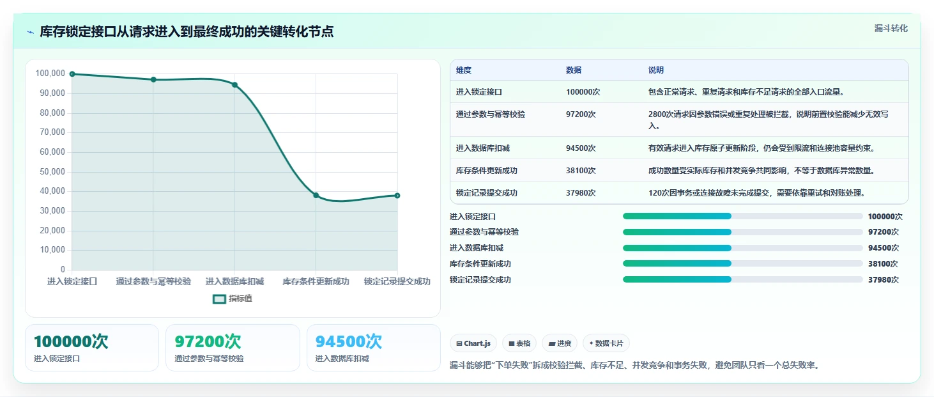
Task: Click the y-axis value 10,000 on the chart
Action: click(52, 250)
